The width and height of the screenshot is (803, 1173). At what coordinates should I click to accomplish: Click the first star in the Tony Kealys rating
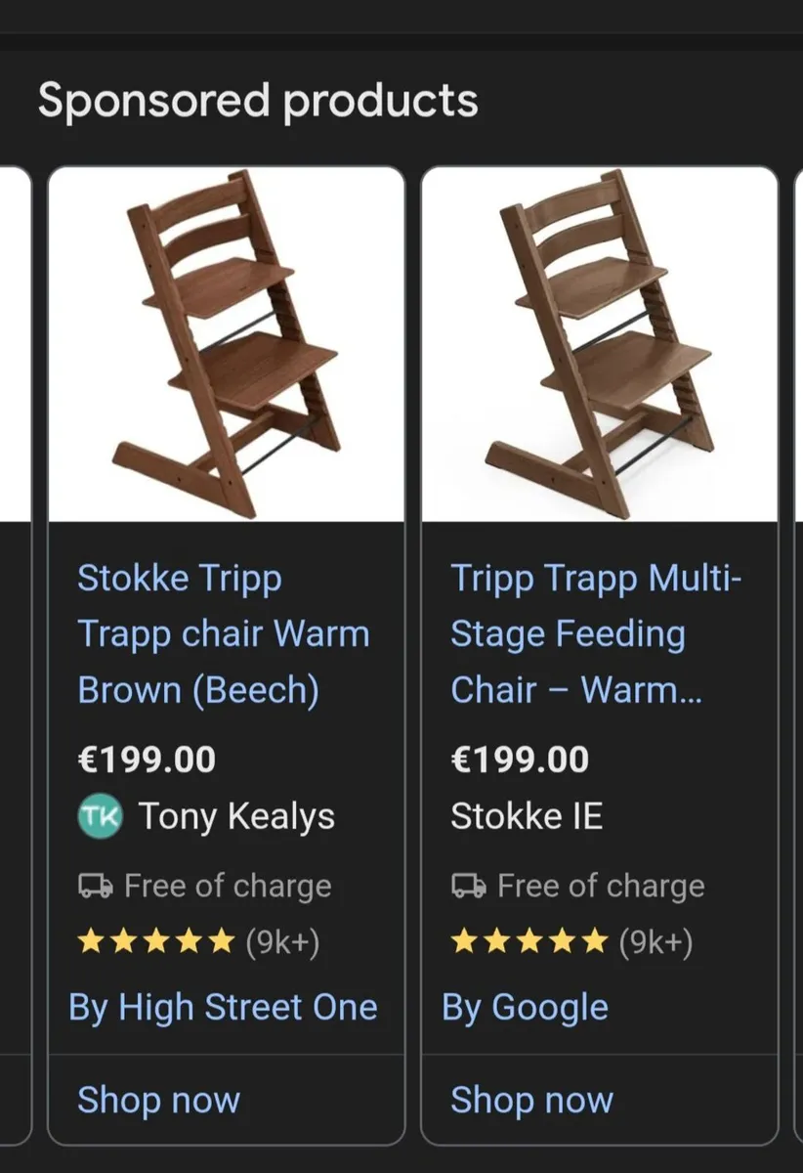tap(89, 941)
